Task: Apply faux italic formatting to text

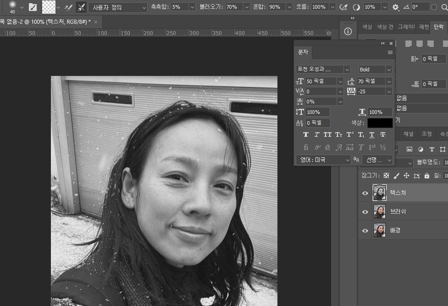Action: (x=316, y=134)
